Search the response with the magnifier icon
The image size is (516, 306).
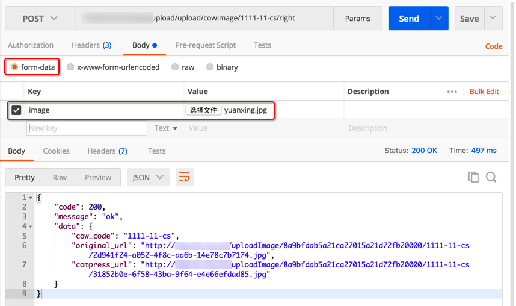pyautogui.click(x=491, y=177)
